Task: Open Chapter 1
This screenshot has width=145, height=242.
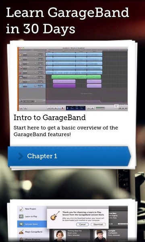Action: (69, 156)
